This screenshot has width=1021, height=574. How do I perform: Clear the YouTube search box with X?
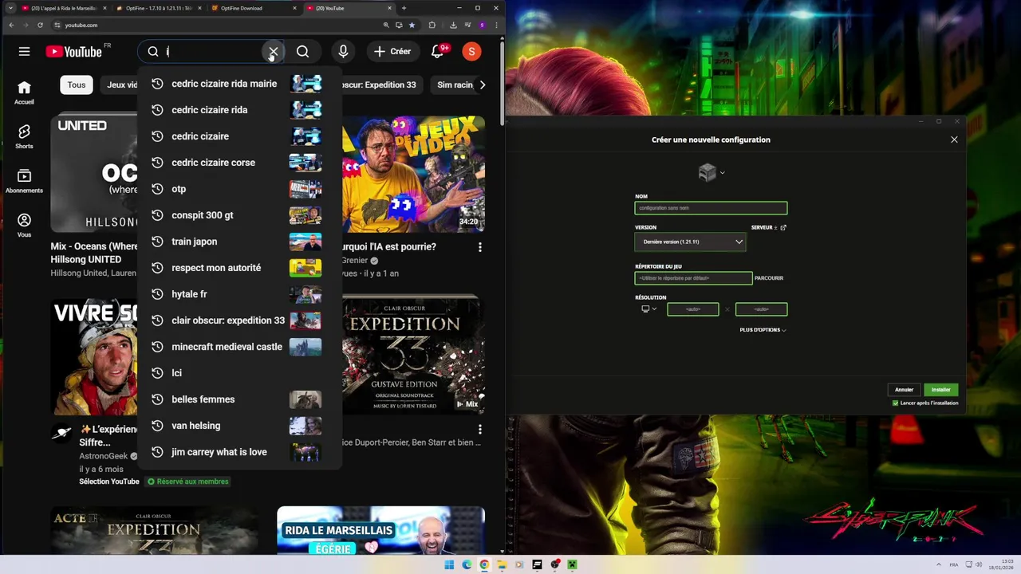coord(274,52)
